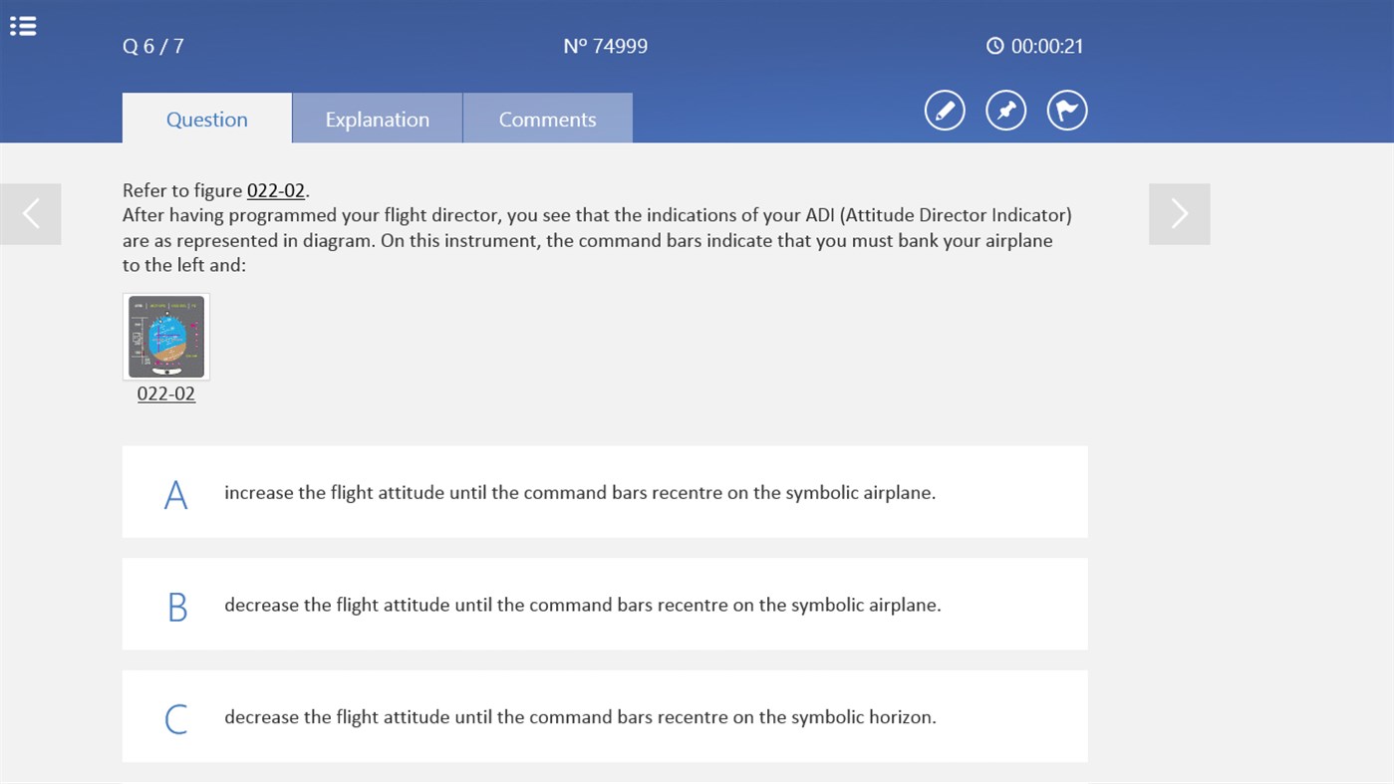Select the Question tab

point(206,119)
